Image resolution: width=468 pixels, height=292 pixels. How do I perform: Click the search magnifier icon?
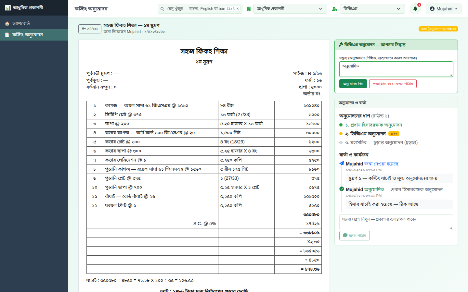click(x=162, y=9)
